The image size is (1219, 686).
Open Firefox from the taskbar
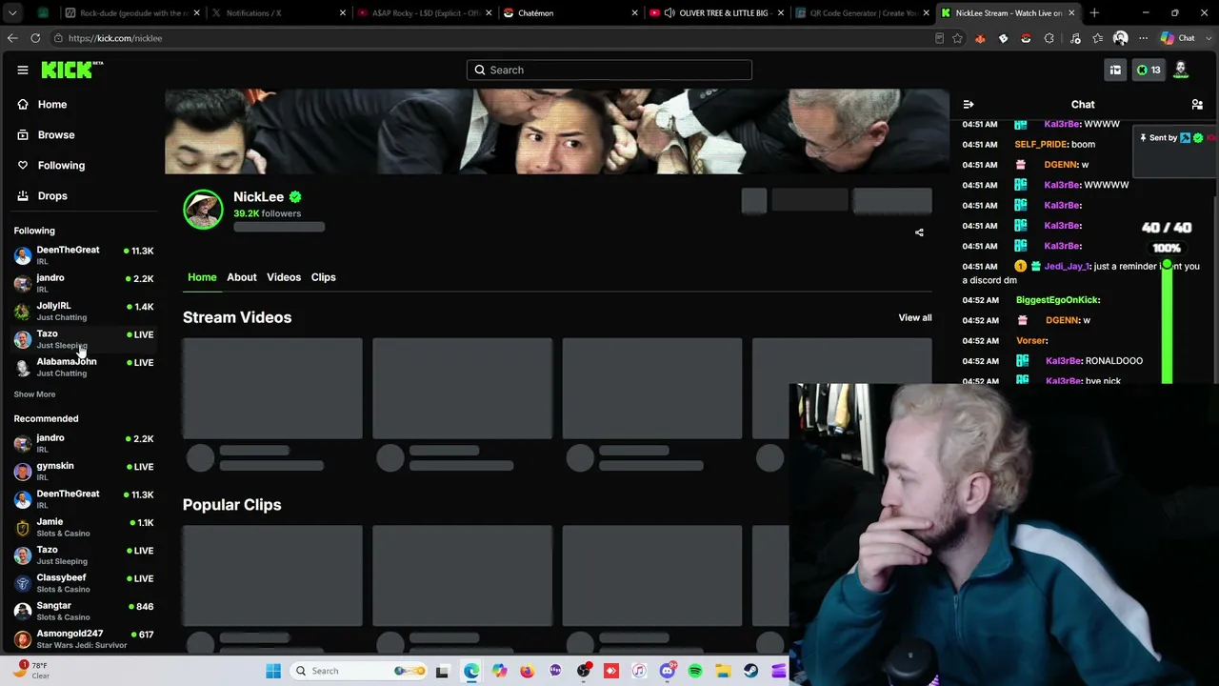[x=528, y=671]
